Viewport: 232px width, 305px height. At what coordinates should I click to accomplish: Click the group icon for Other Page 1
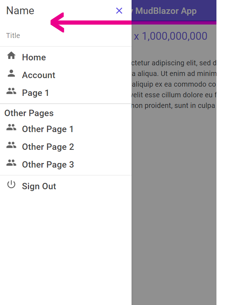(11, 127)
